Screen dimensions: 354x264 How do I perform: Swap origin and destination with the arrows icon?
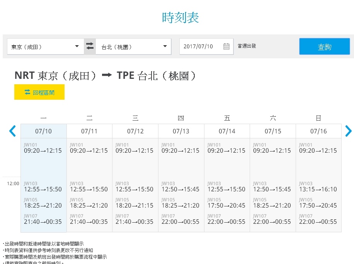90,46
